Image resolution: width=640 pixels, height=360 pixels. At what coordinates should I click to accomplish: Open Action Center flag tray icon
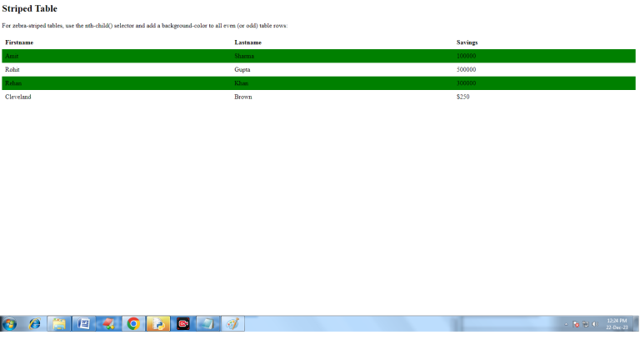pos(576,324)
